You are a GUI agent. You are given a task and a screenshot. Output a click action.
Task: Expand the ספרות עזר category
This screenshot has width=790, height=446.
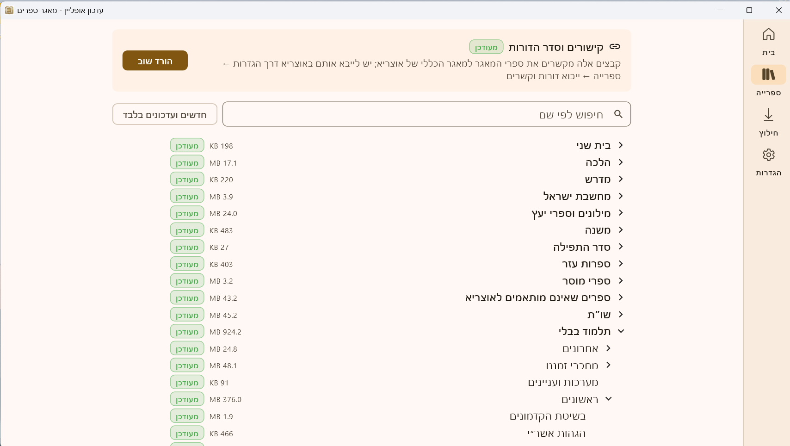(621, 264)
